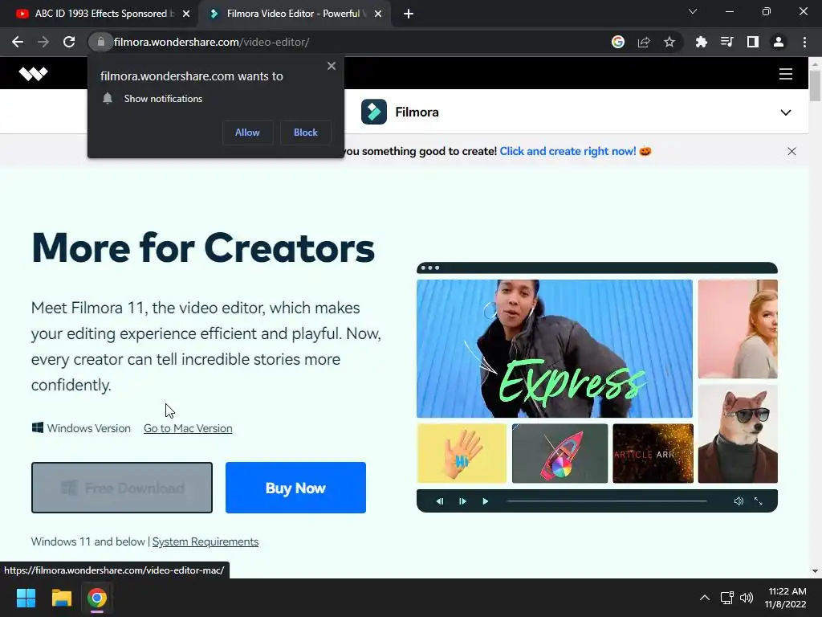Open a new browser tab

click(x=409, y=14)
